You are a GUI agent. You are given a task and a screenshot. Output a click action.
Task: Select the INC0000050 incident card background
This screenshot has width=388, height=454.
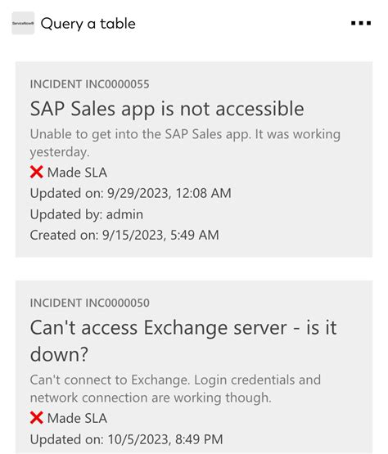tap(194, 366)
